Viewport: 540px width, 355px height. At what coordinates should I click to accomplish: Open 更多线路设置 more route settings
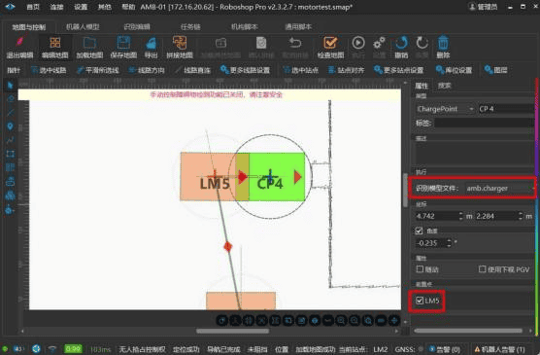245,70
